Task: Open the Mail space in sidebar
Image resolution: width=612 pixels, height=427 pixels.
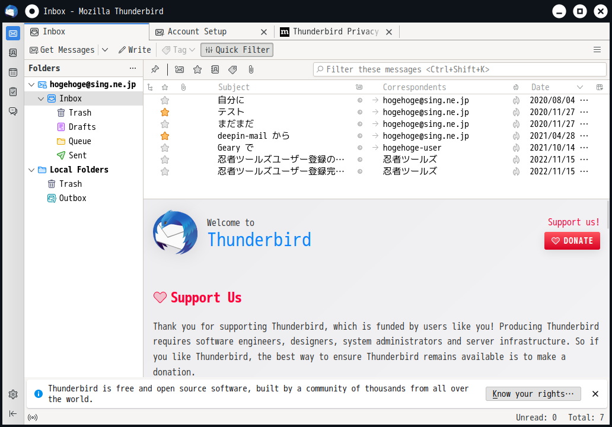Action: (13, 34)
